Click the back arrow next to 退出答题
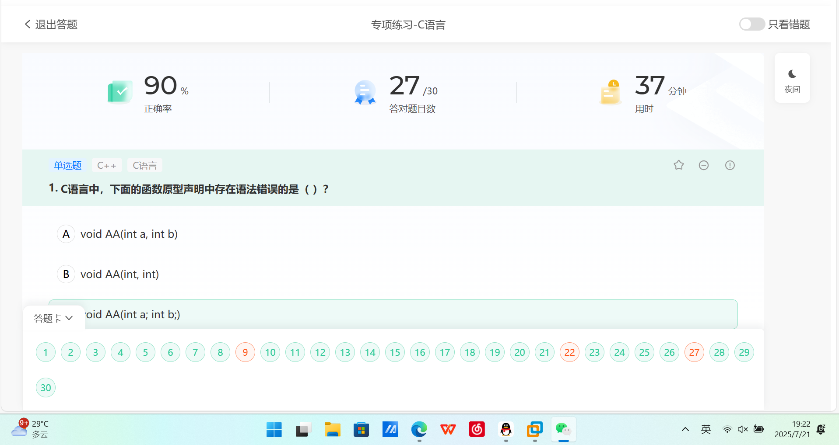 27,24
